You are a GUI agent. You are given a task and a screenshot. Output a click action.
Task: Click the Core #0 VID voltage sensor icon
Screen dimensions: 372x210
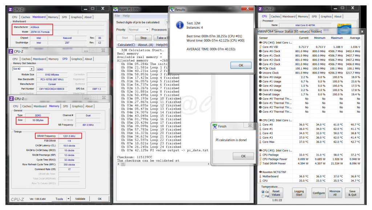pos(260,47)
